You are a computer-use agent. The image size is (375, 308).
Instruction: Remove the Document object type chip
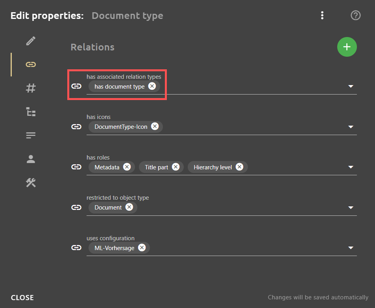(129, 207)
